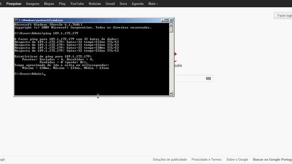This screenshot has height=164, width=292.
Task: Open Play in the Google top bar
Action: (x=62, y=4)
